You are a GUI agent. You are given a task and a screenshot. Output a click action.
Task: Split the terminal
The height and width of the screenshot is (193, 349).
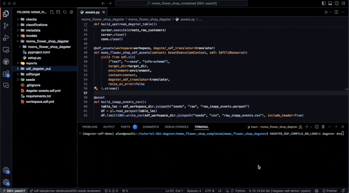coord(317,127)
